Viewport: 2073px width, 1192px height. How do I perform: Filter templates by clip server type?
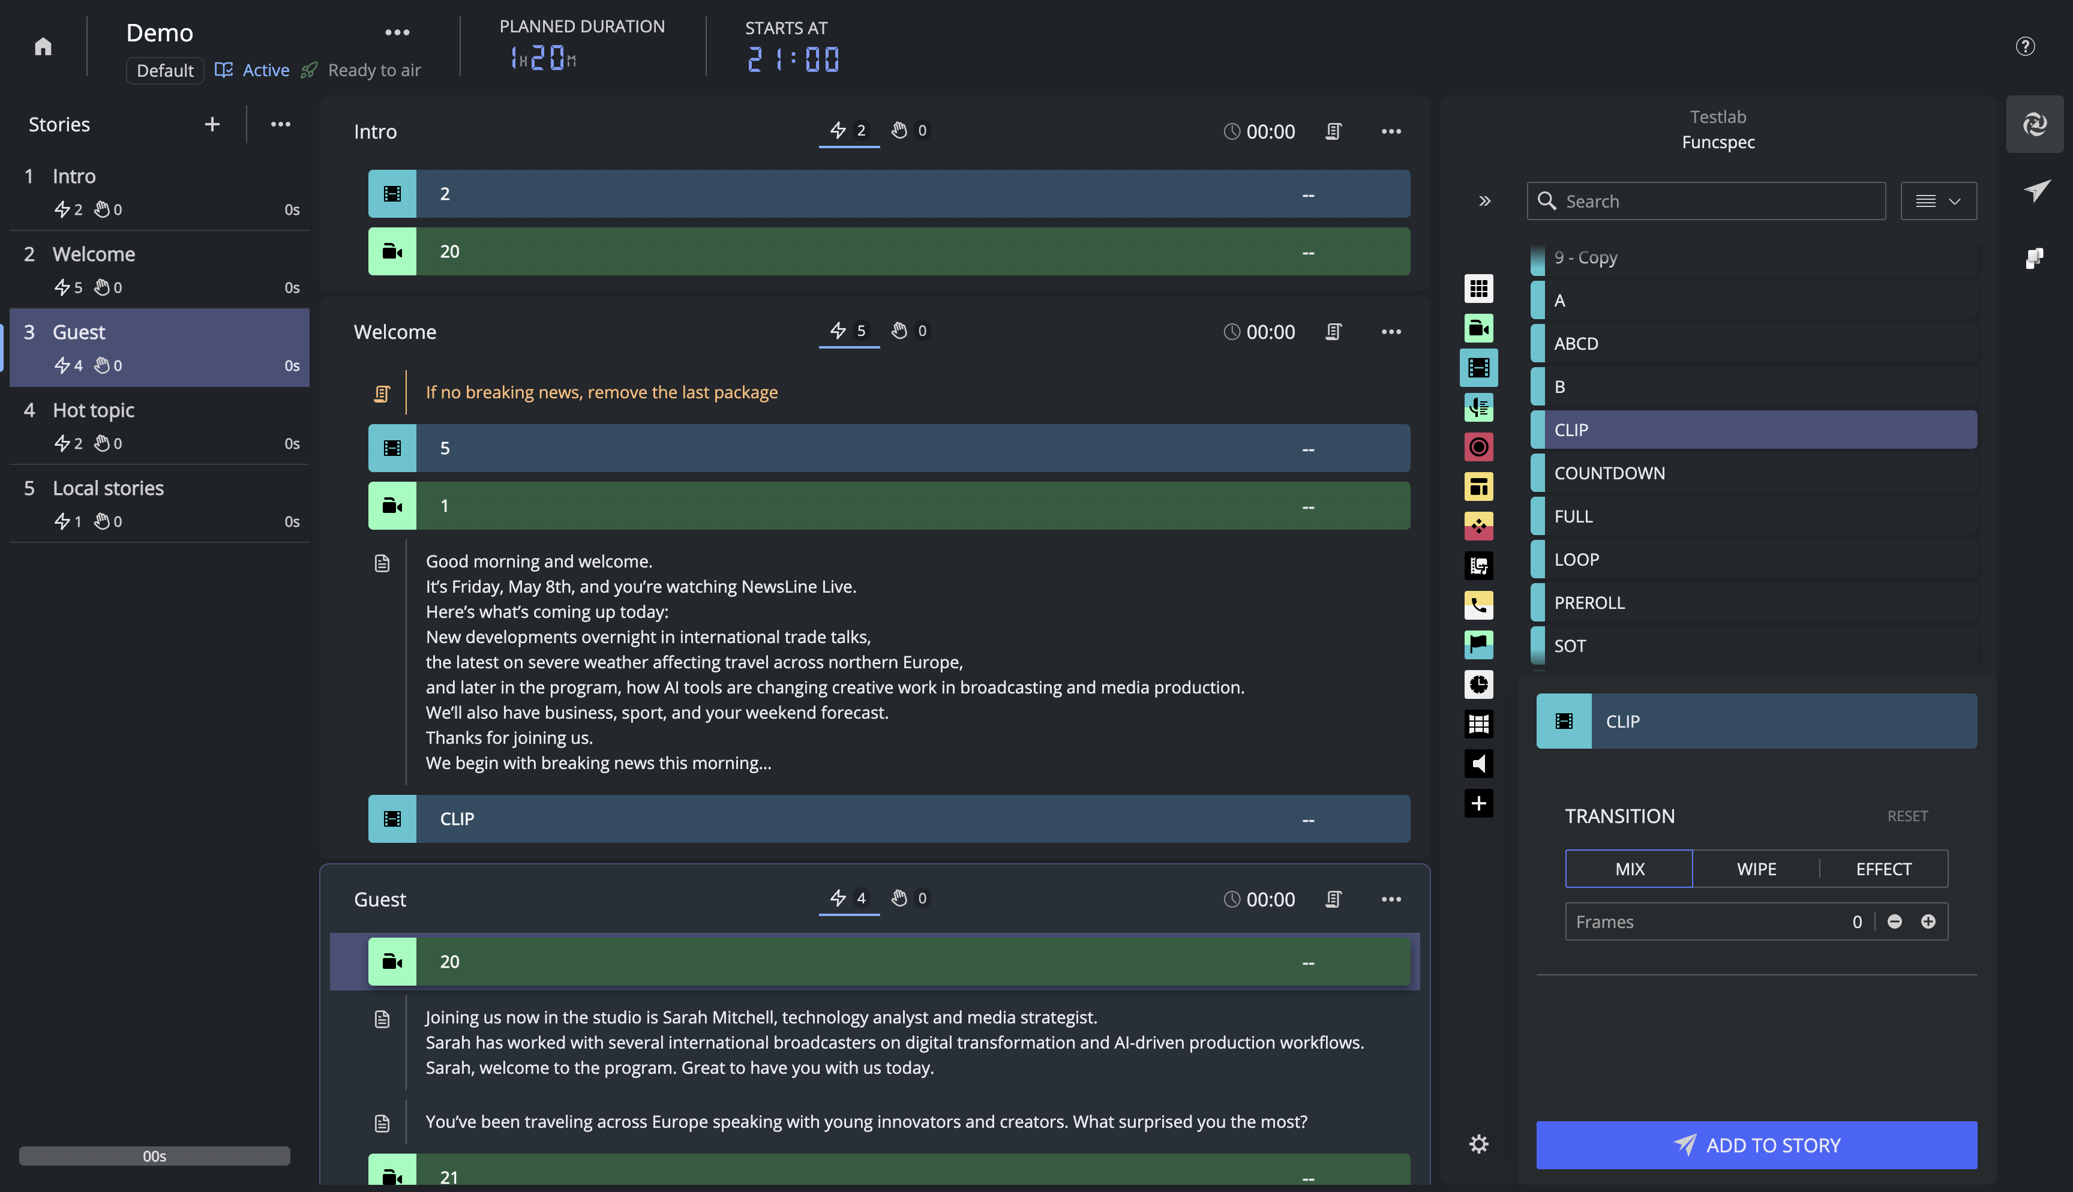point(1478,368)
